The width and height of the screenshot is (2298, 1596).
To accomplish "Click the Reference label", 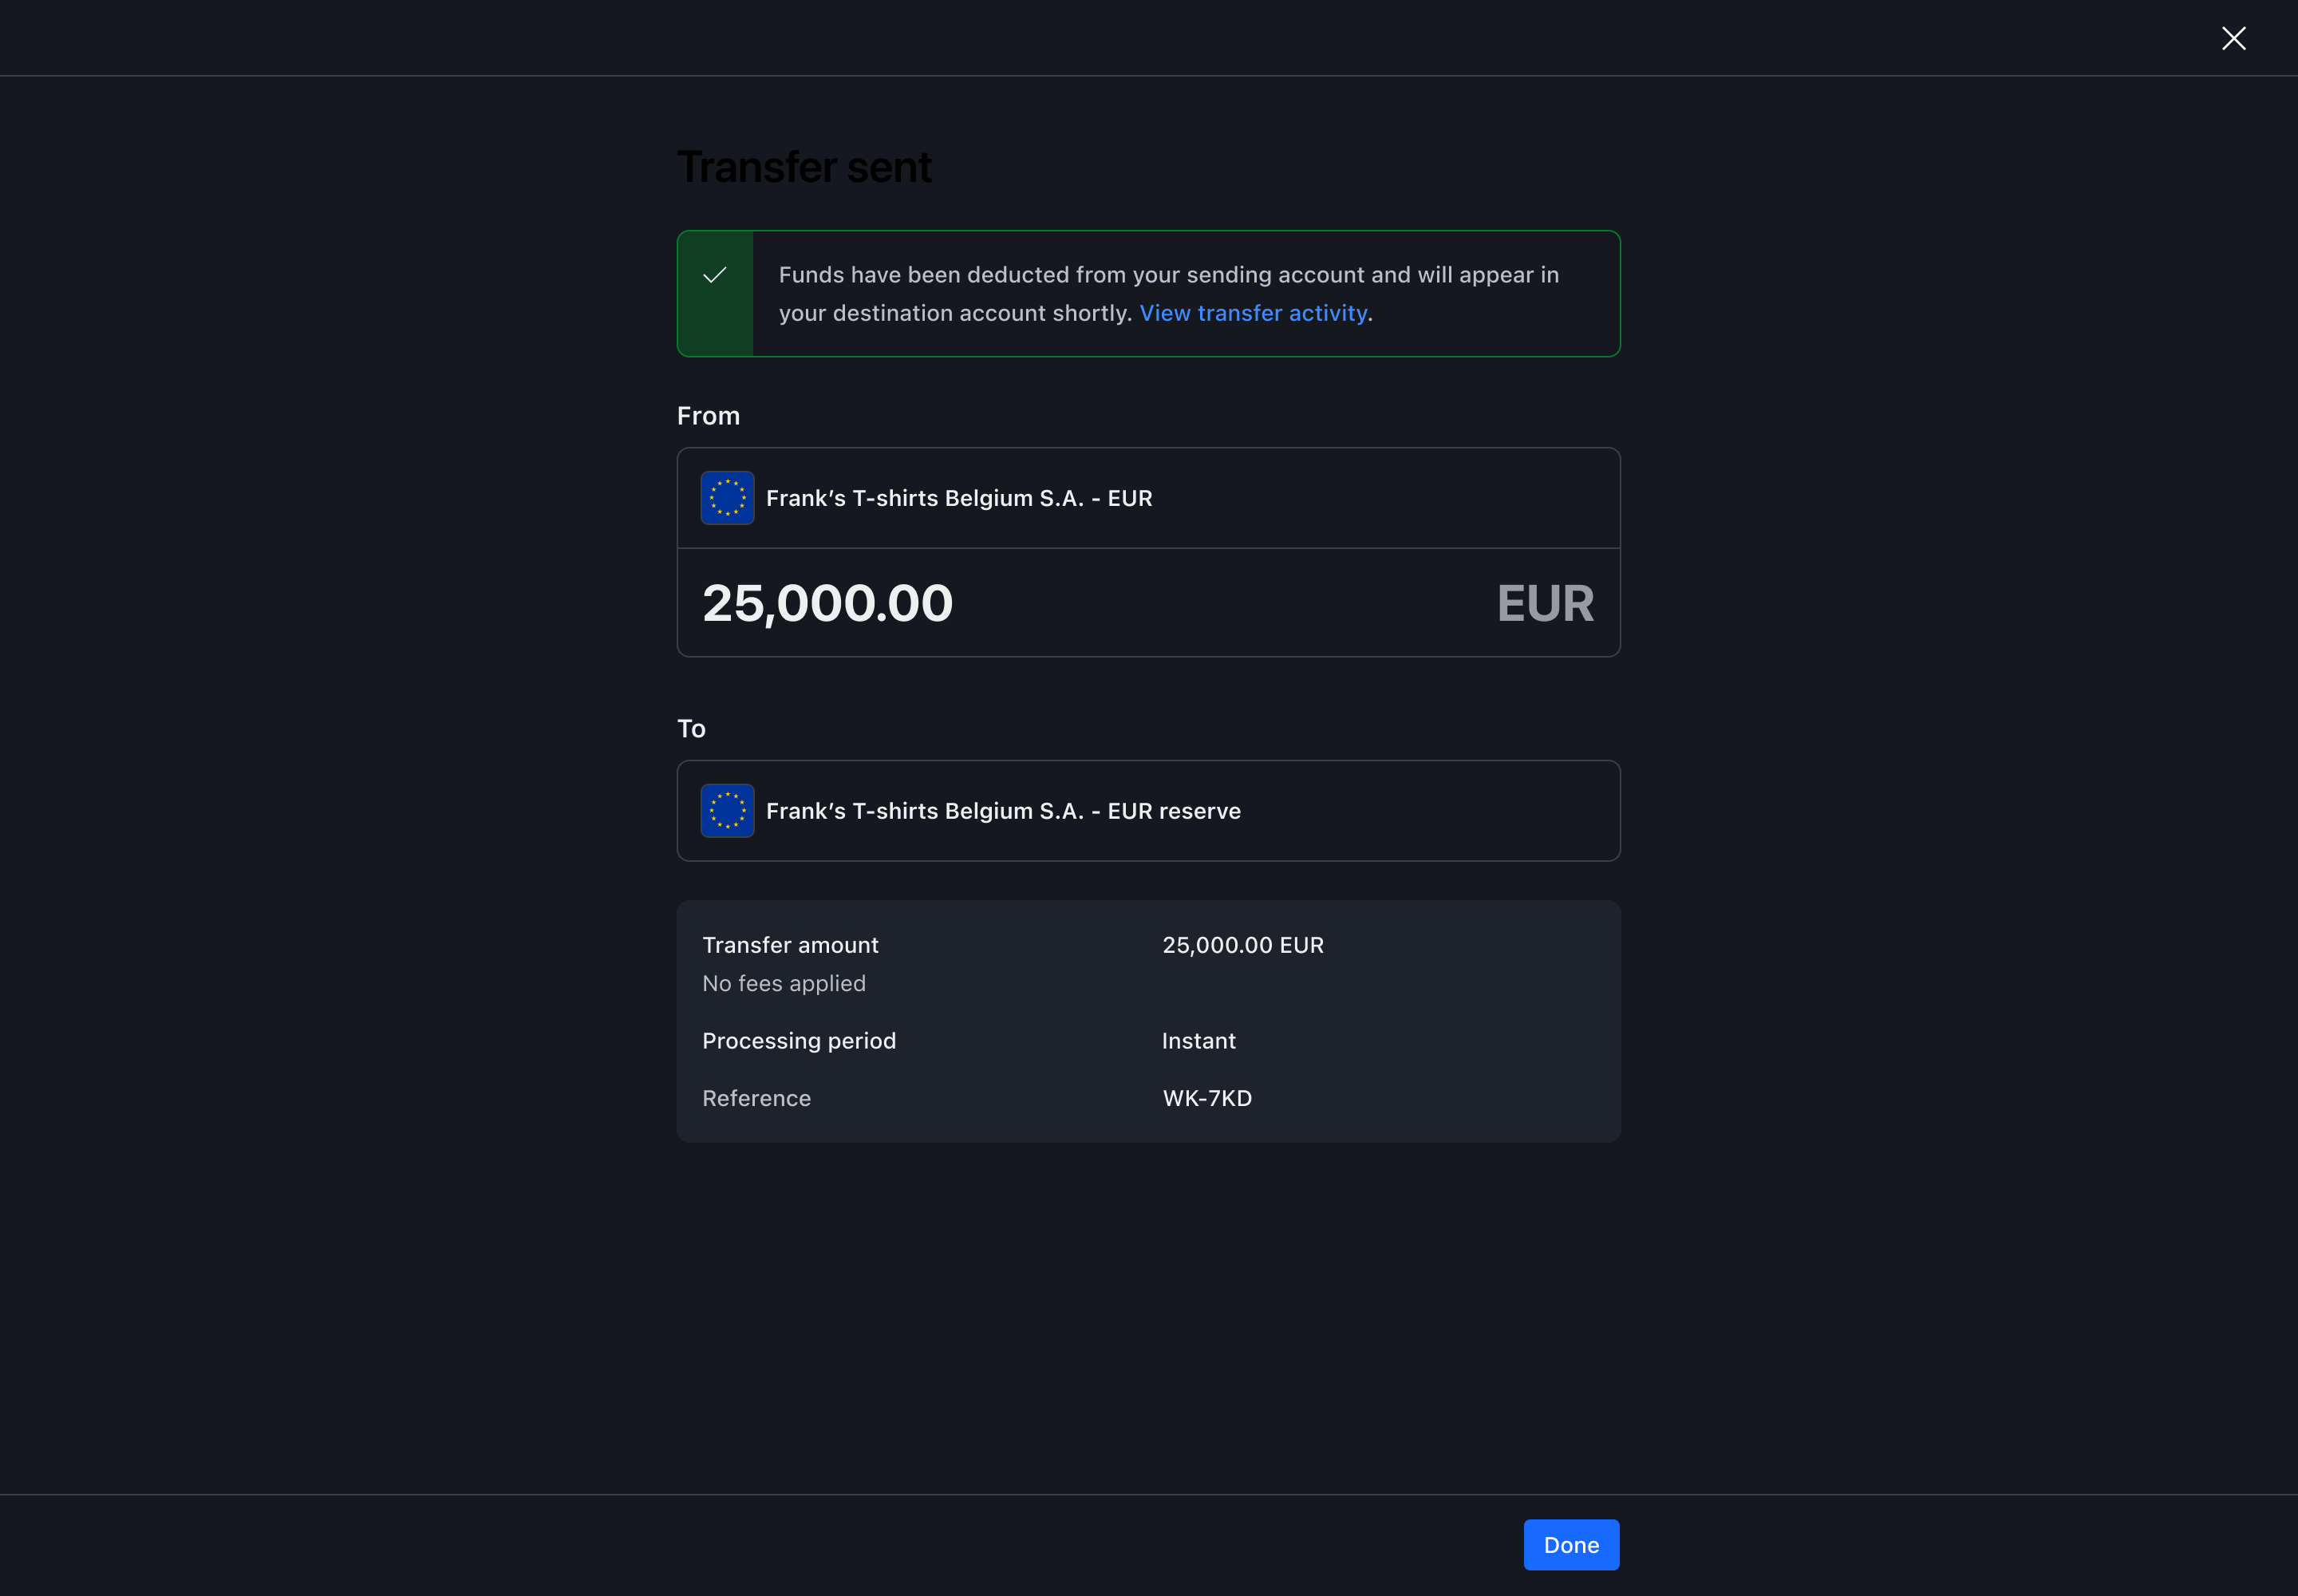I will tap(756, 1098).
